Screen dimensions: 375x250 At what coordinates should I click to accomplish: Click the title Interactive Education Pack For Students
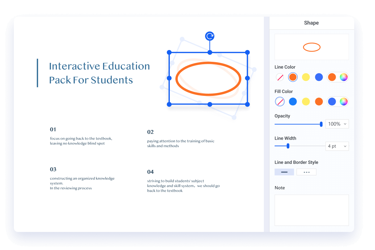(99, 73)
